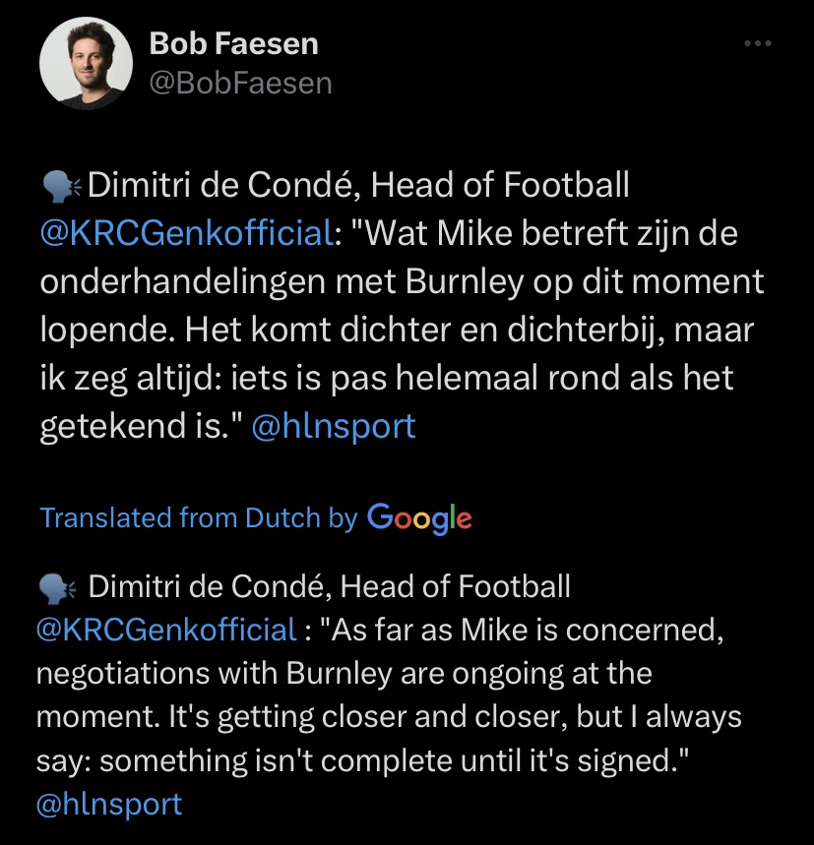
Task: Open the three-dot more options menu
Action: tap(757, 43)
